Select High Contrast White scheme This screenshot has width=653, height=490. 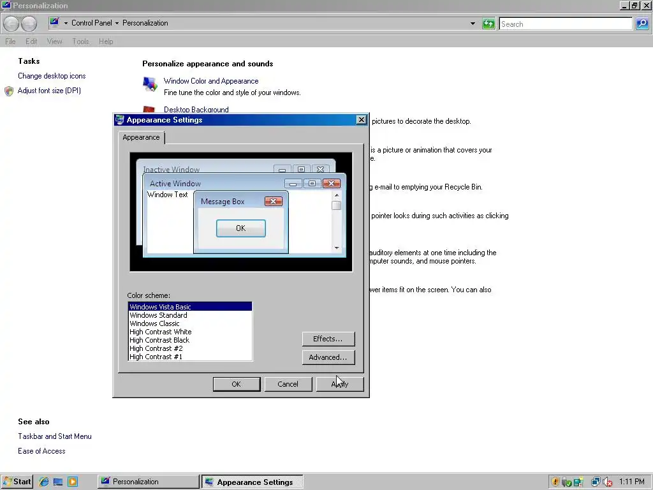[x=190, y=332]
